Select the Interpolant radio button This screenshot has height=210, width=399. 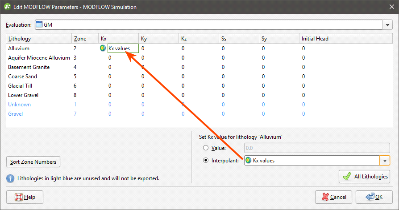click(206, 160)
